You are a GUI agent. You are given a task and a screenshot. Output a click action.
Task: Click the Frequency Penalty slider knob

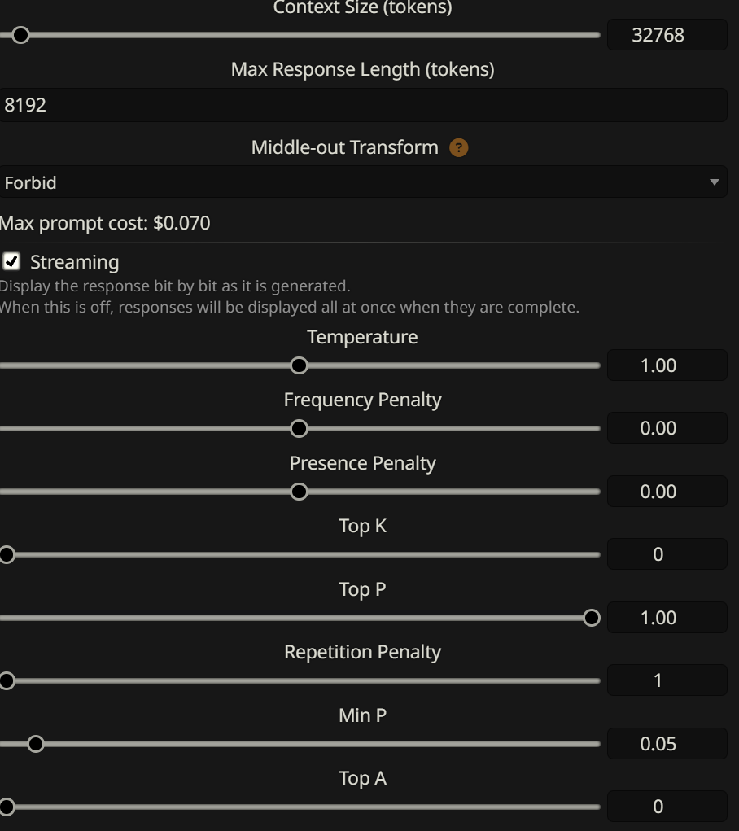[x=299, y=428]
